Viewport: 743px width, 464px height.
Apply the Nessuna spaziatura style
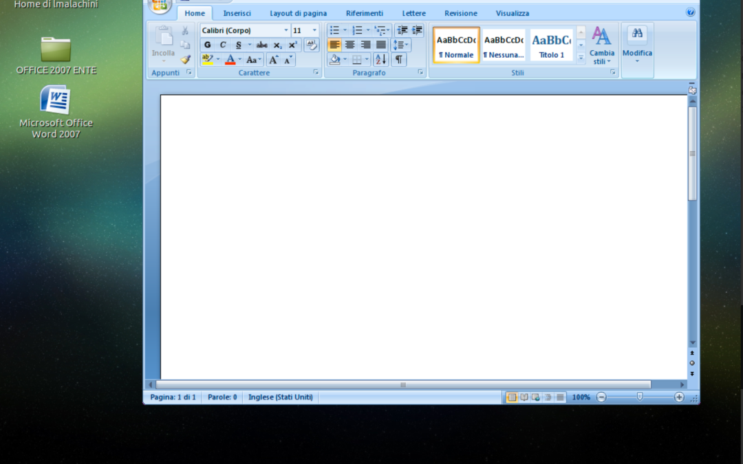tap(504, 45)
